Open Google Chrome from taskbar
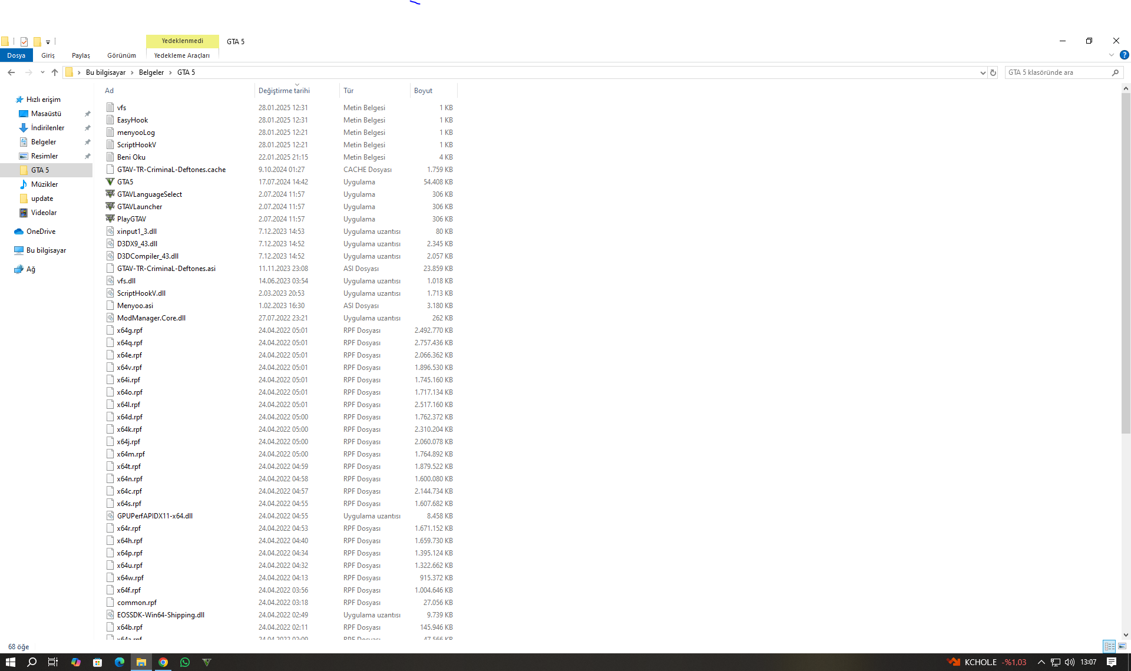1131x671 pixels. coord(163,662)
